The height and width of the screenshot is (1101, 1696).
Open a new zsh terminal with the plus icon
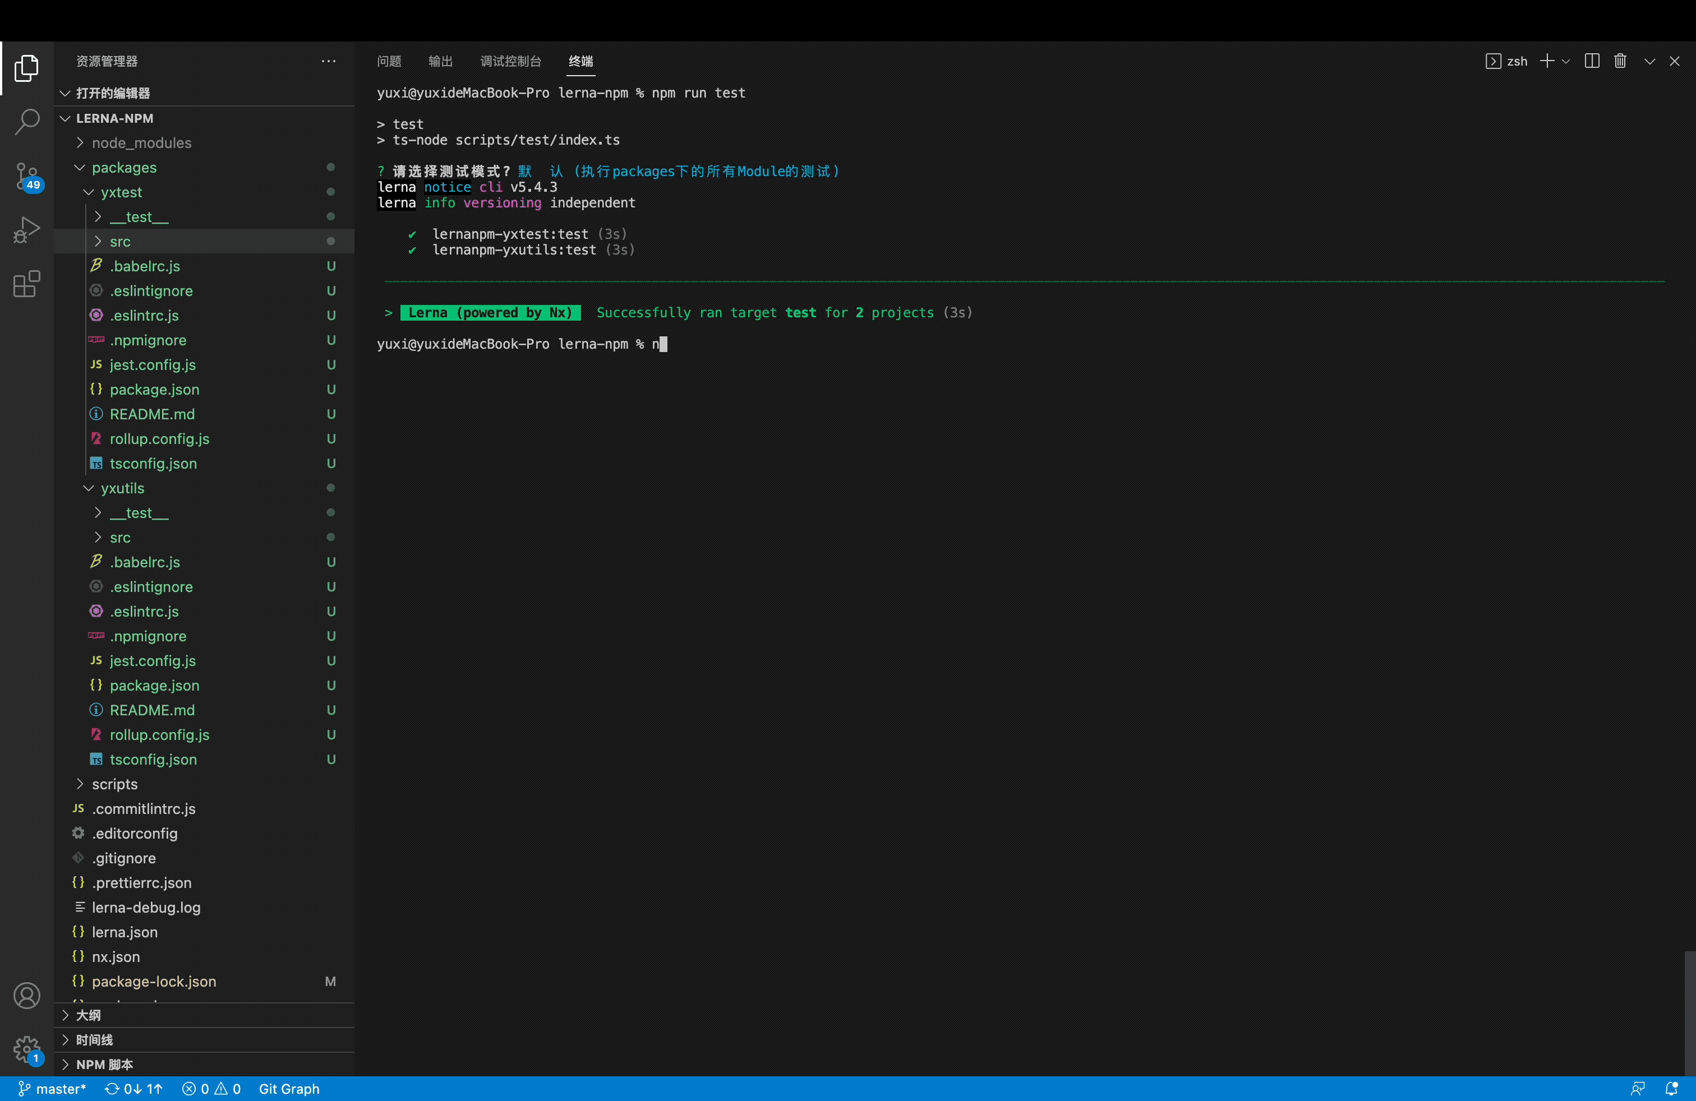[1548, 61]
